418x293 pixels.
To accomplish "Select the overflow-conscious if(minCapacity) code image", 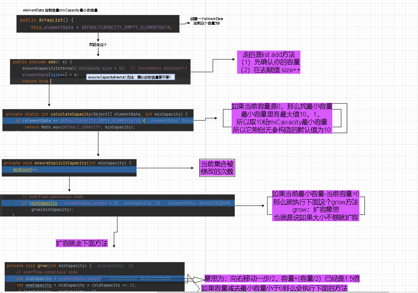I will (117, 205).
